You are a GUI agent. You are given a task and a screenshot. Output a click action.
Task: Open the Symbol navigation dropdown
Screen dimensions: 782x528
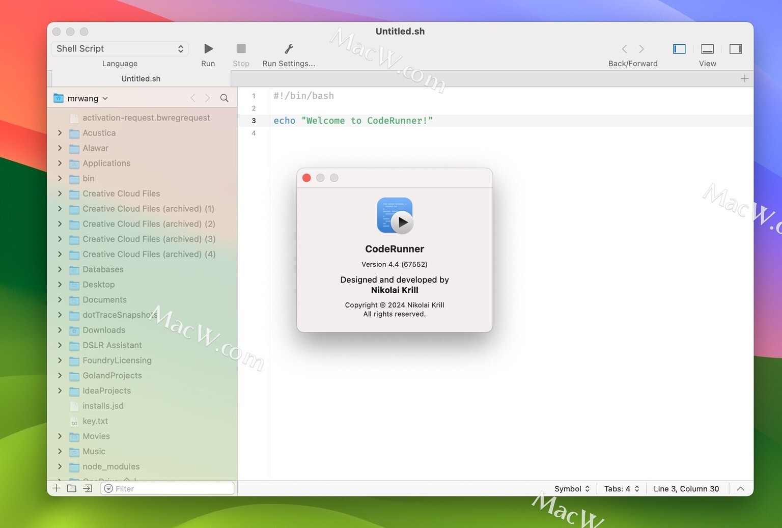572,489
